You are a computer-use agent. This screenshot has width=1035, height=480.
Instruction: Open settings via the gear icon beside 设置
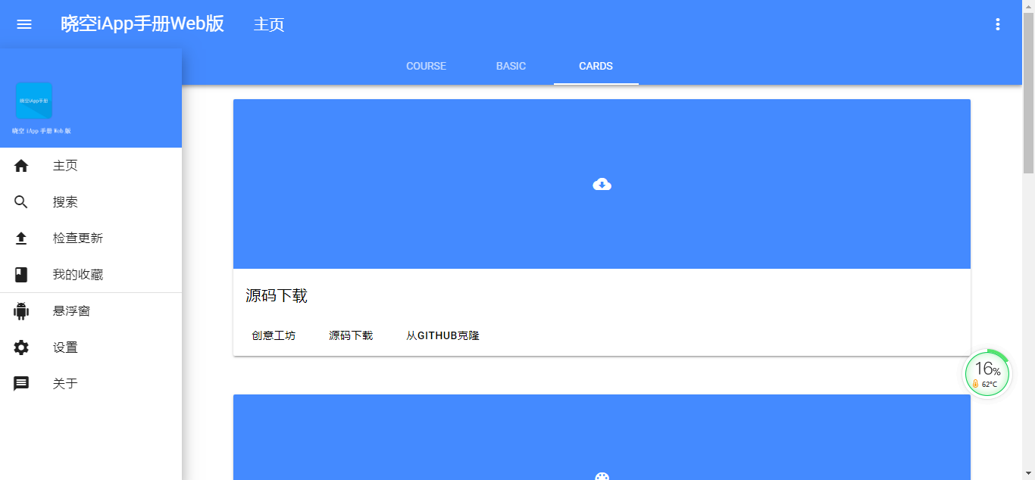[20, 347]
